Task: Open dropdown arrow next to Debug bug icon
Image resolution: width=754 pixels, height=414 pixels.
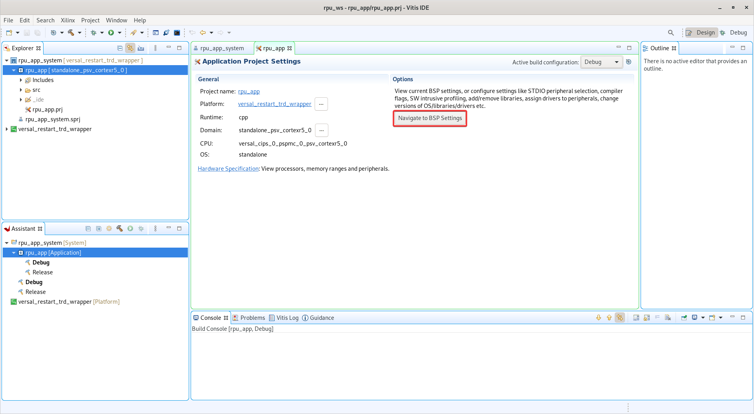Action: [102, 33]
